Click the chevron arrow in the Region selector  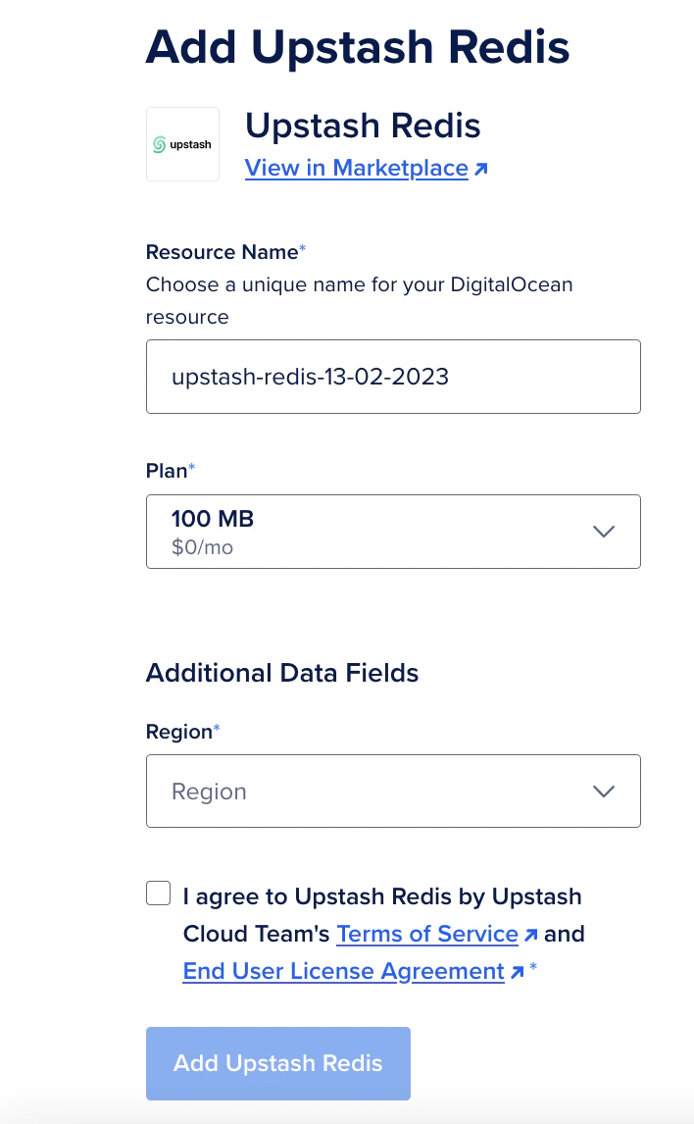coord(604,792)
